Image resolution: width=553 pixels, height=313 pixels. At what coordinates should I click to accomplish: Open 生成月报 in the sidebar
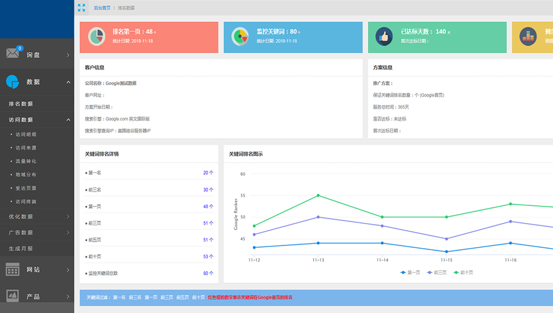pos(21,249)
